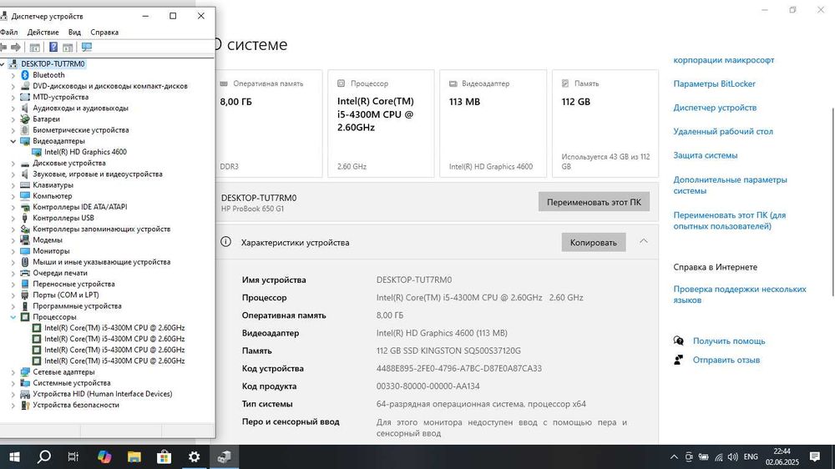
Task: Click the Устройства безопасности icon
Action: tap(25, 405)
